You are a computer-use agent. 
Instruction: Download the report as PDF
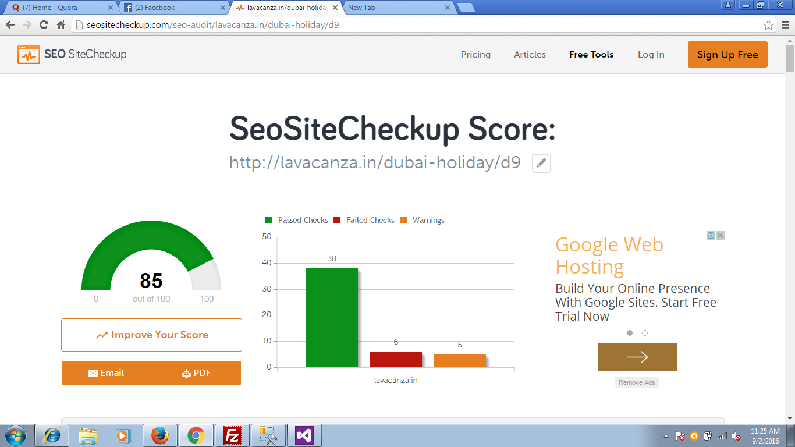coord(196,373)
